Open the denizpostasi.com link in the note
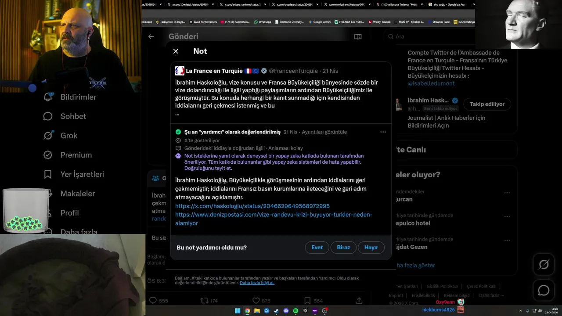 click(274, 219)
